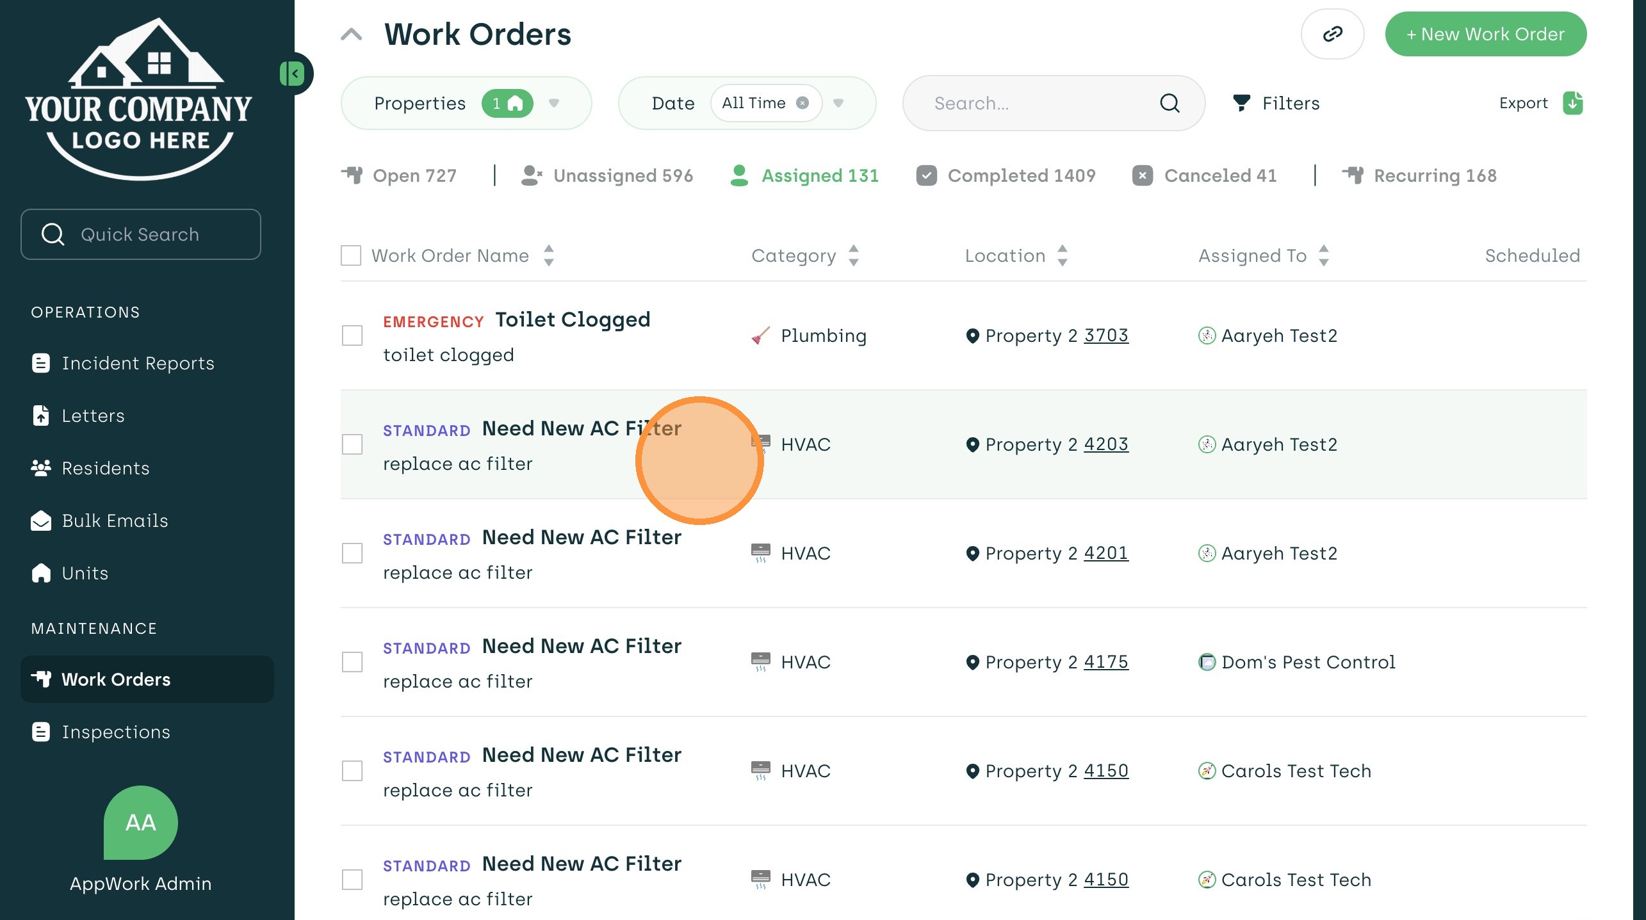Clear the All Time date chip
This screenshot has height=920, width=1646.
click(802, 103)
